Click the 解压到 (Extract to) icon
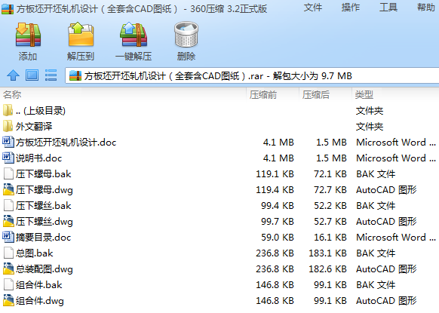 81,35
